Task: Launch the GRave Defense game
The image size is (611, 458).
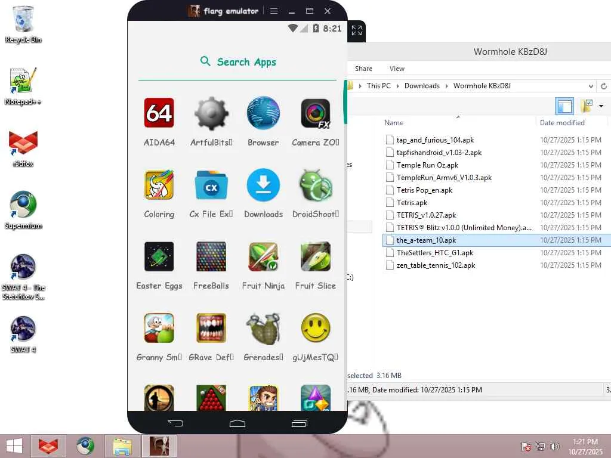Action: (x=211, y=328)
